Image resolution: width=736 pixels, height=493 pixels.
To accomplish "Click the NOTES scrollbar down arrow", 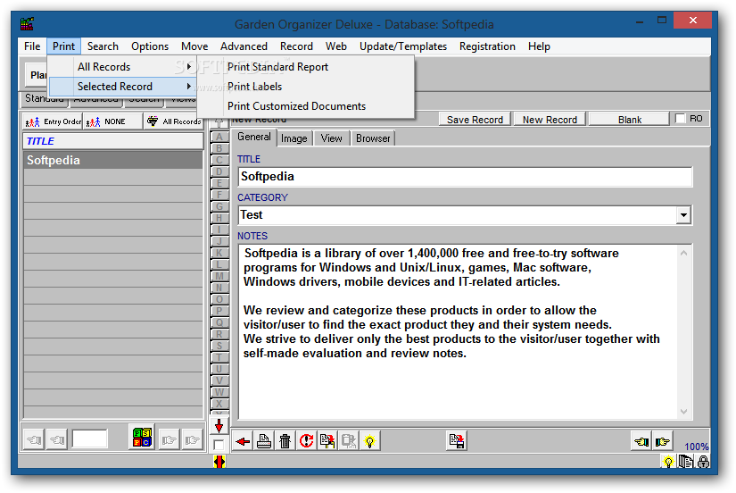I will (684, 412).
